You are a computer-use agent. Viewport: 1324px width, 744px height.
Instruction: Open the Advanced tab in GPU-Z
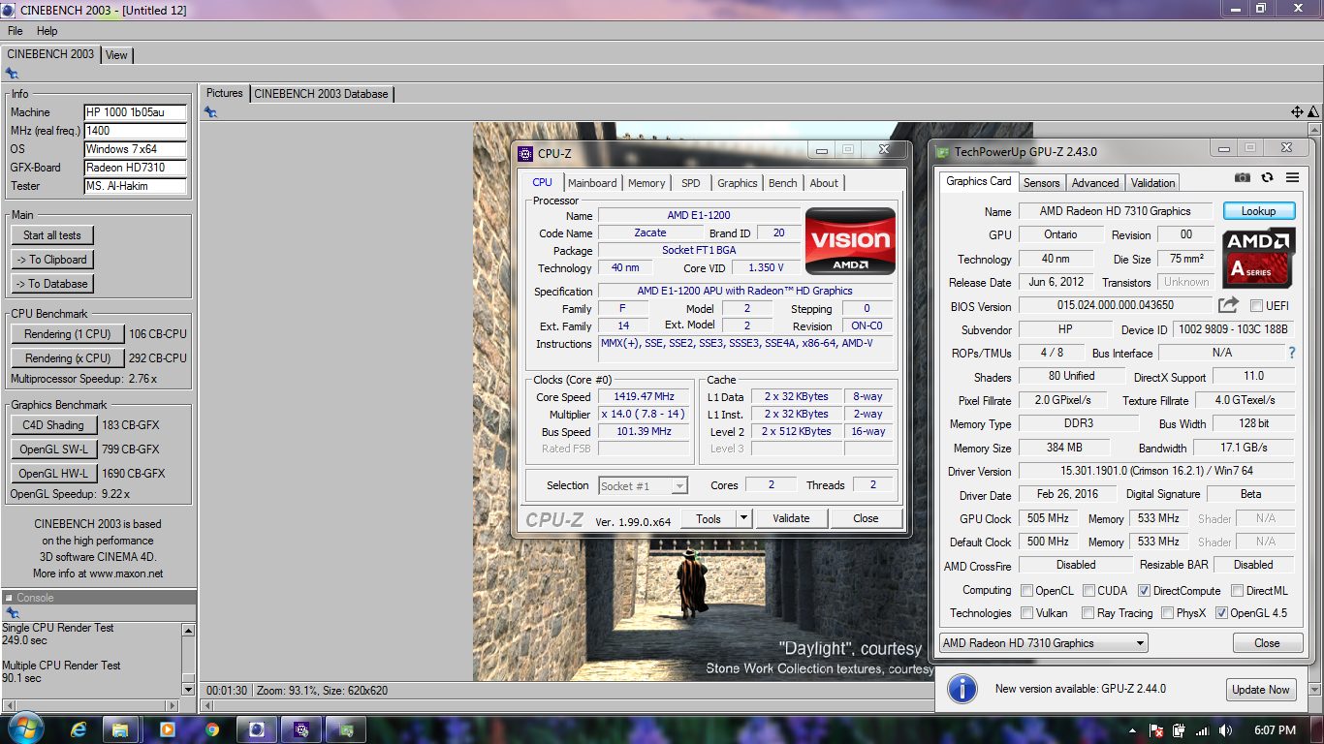click(x=1095, y=183)
